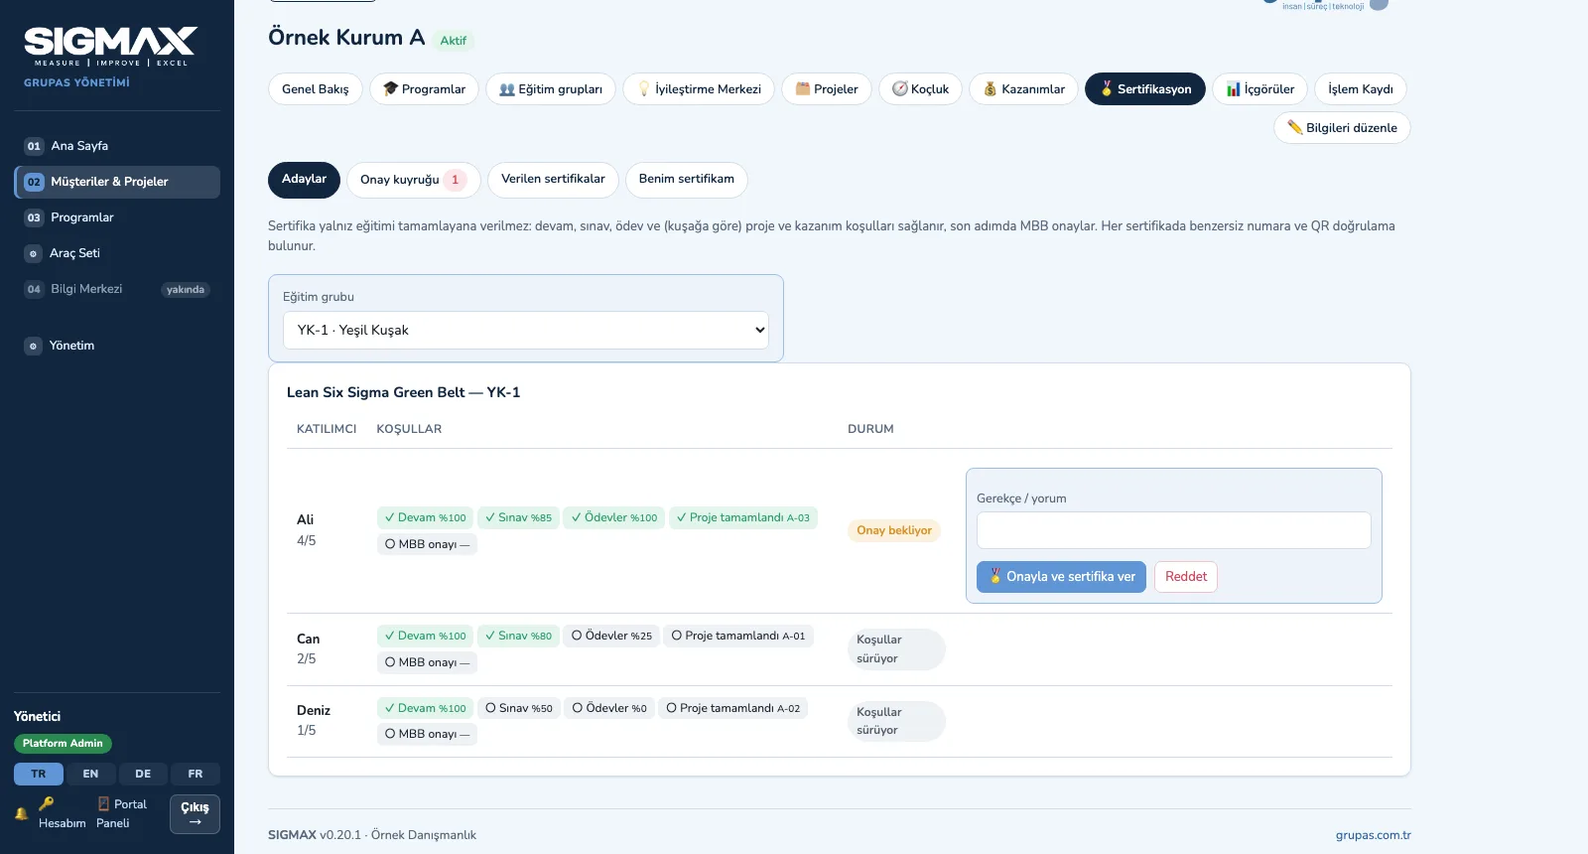Click the bar chart icon on İçgörüler tab
1588x854 pixels.
[x=1234, y=89]
